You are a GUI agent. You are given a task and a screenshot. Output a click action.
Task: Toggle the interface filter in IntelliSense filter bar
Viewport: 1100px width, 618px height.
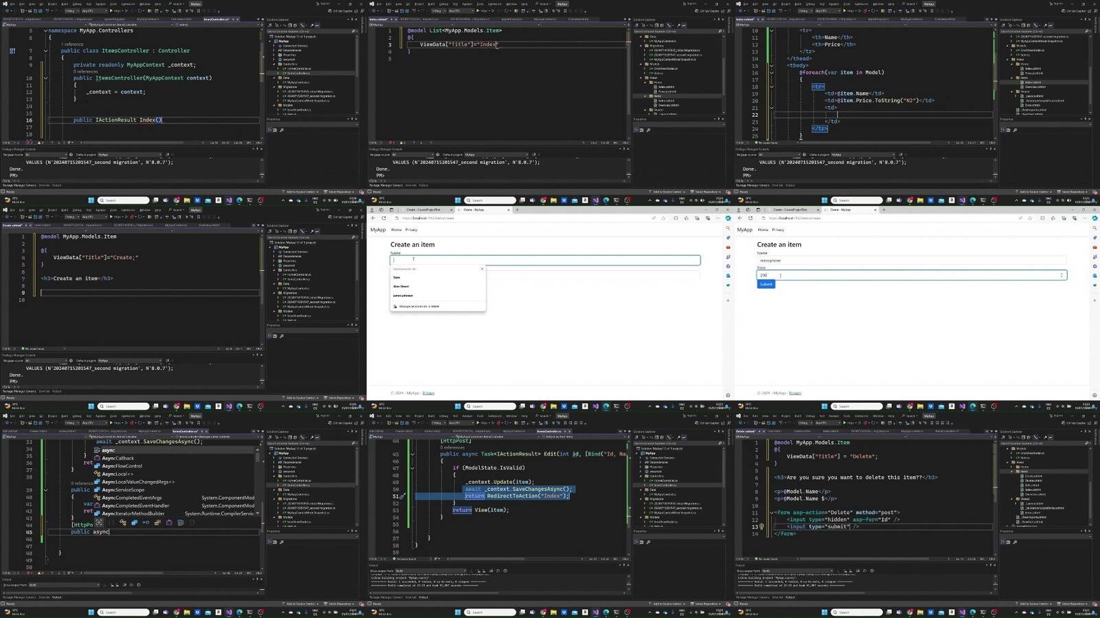pyautogui.click(x=146, y=522)
